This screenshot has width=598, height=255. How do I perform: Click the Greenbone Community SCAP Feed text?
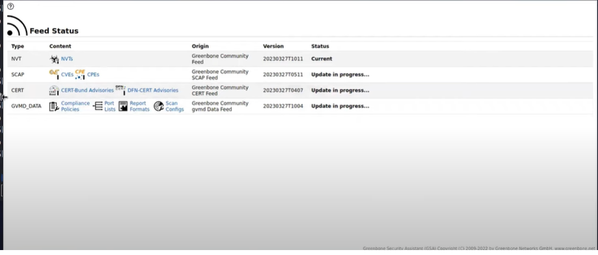coord(220,75)
